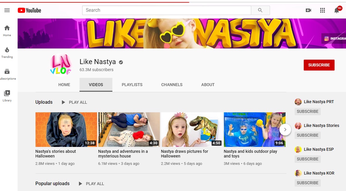Viewport: 346px width, 191px height.
Task: Go to Home in sidebar
Action: 7,31
